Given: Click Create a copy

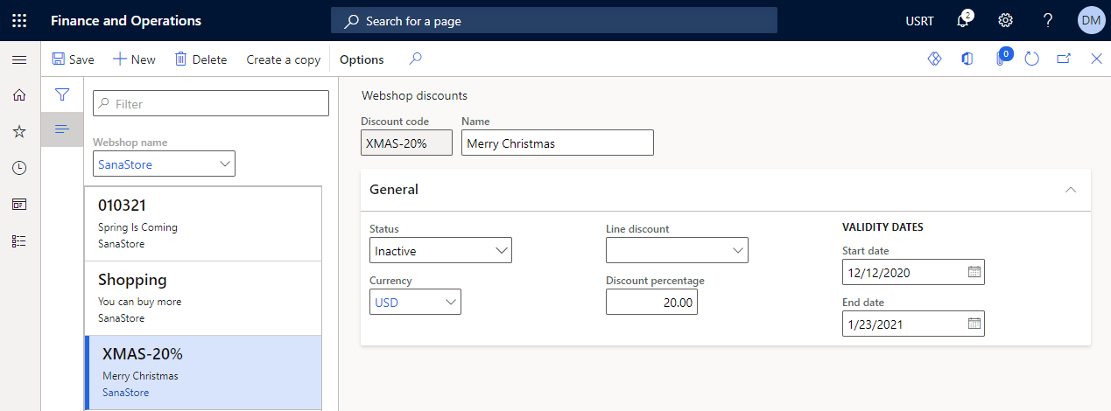Looking at the screenshot, I should [283, 59].
